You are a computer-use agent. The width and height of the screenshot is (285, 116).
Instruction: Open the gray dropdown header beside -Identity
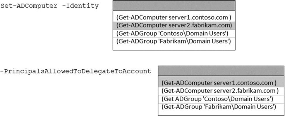tap(174, 6)
